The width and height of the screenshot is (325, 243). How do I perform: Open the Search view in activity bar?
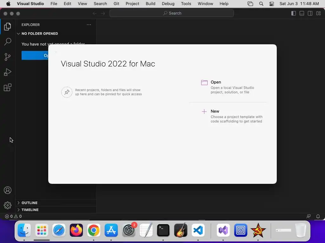(x=8, y=41)
